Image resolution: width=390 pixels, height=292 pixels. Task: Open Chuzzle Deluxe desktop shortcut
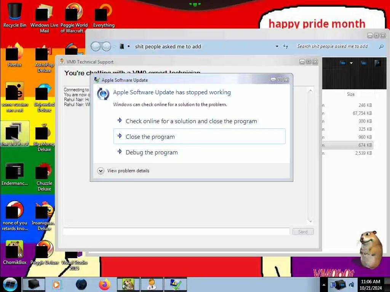pyautogui.click(x=44, y=177)
